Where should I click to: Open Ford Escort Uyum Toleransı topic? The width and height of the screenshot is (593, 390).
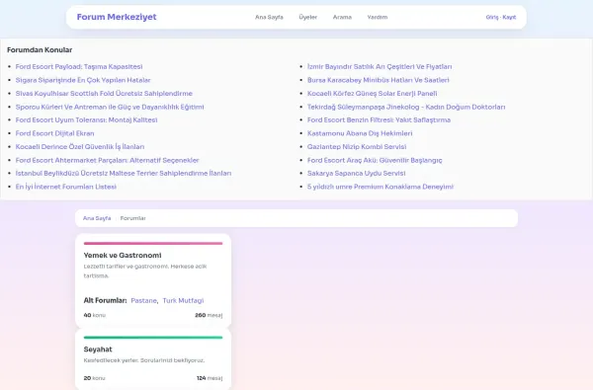point(86,119)
